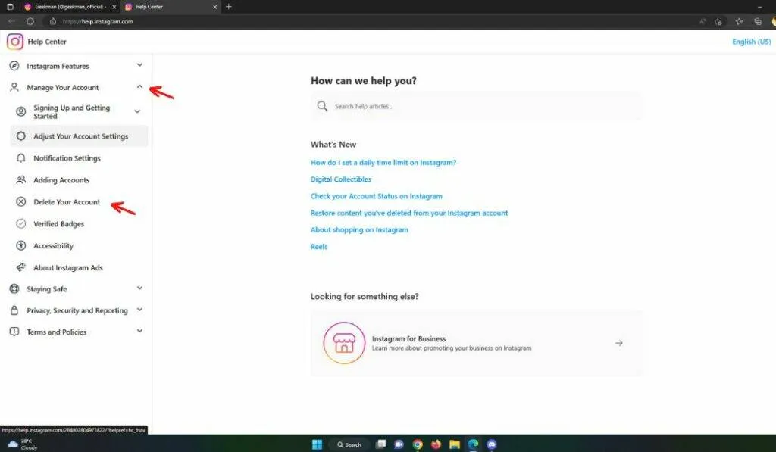
Task: Click the Instagram logo in the header
Action: pyautogui.click(x=15, y=42)
